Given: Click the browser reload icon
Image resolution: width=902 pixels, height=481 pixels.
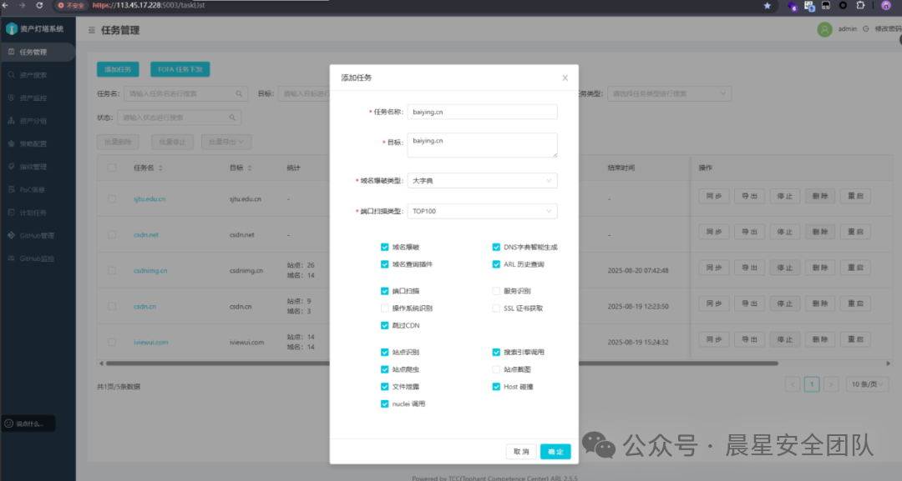Looking at the screenshot, I should 42,5.
